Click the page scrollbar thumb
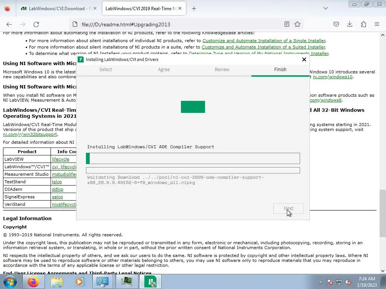This screenshot has height=289, width=386. point(383,213)
